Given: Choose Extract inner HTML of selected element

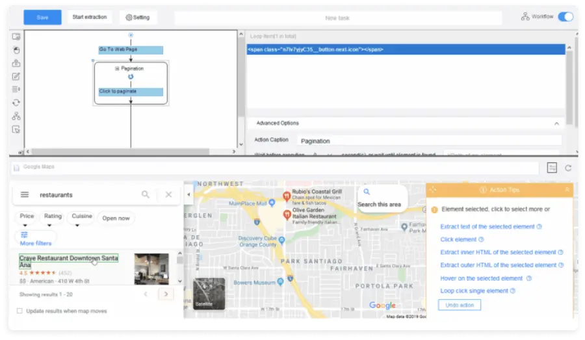Looking at the screenshot, I should tap(498, 253).
